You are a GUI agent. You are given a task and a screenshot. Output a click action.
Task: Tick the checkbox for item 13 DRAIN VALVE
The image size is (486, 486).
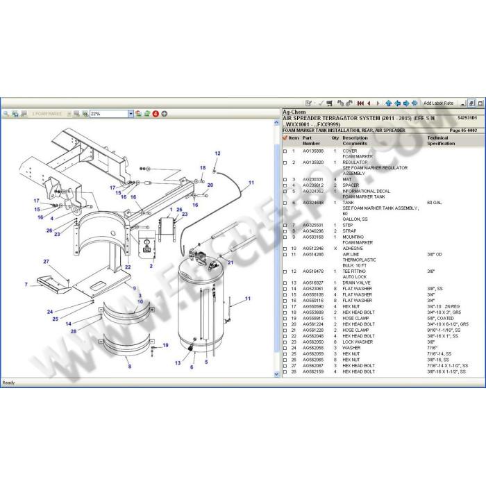point(285,283)
